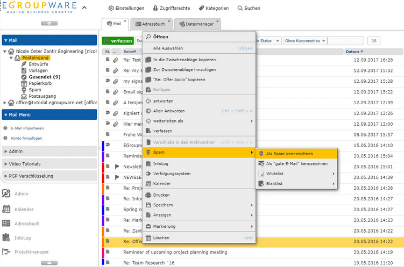Screen dimensions: 404x267
Task: Select Zur Zwischenablage hinzufügen
Action: (199, 70)
